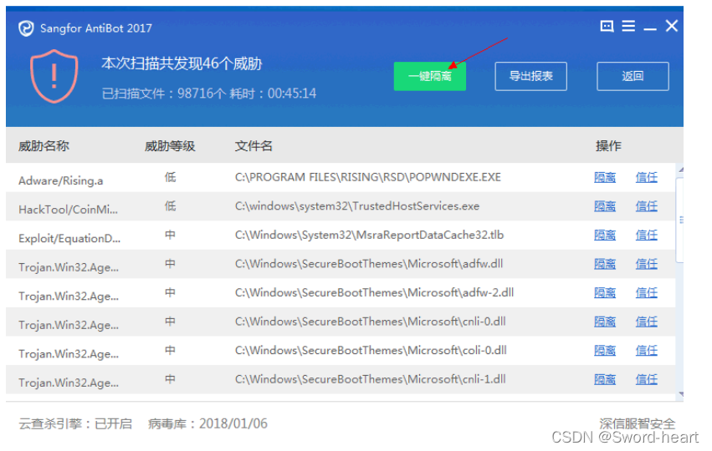Quarantine TrustedHostServices.exe via 隔离
The image size is (712, 451).
[x=605, y=206]
